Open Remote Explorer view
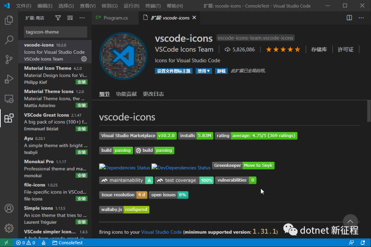371x247 pixels. pyautogui.click(x=9, y=99)
